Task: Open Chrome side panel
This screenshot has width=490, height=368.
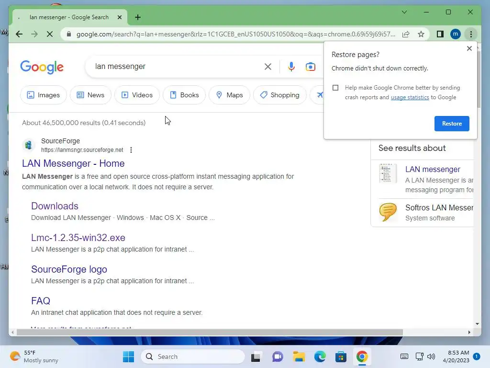Action: click(440, 34)
